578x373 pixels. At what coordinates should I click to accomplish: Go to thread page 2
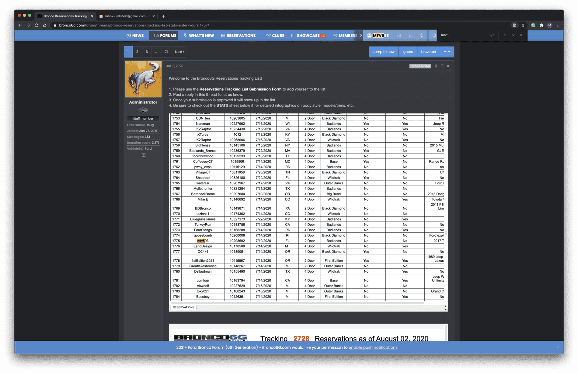(137, 52)
